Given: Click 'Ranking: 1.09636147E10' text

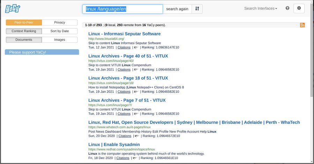Looking at the screenshot, I should point(160,47).
